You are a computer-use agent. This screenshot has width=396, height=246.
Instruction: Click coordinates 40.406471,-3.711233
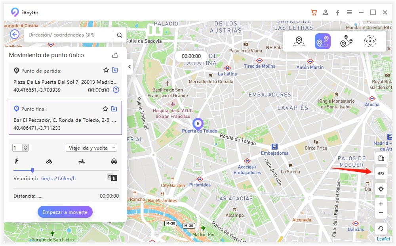click(37, 128)
